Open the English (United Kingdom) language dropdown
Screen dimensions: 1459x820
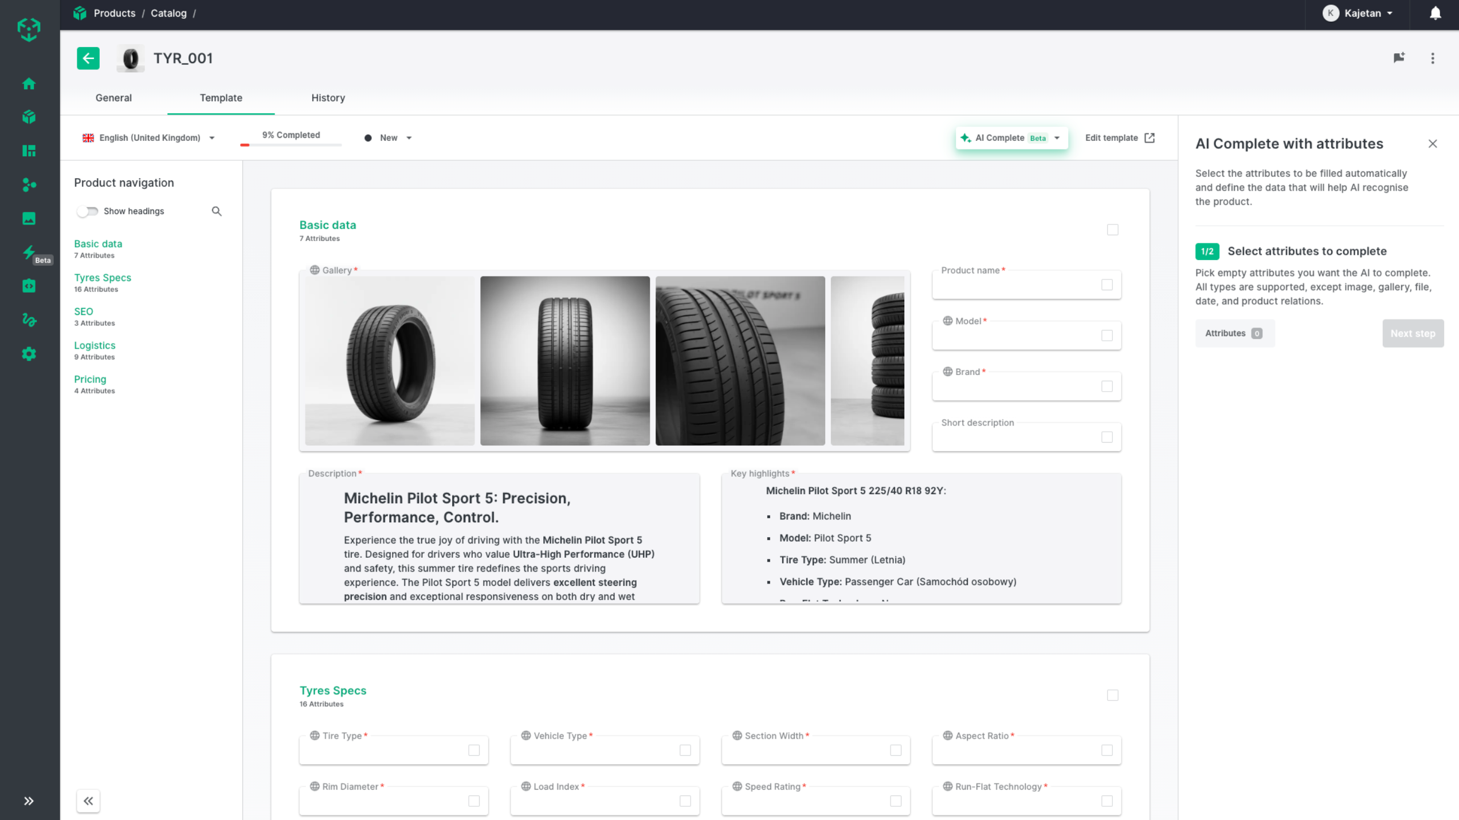149,138
